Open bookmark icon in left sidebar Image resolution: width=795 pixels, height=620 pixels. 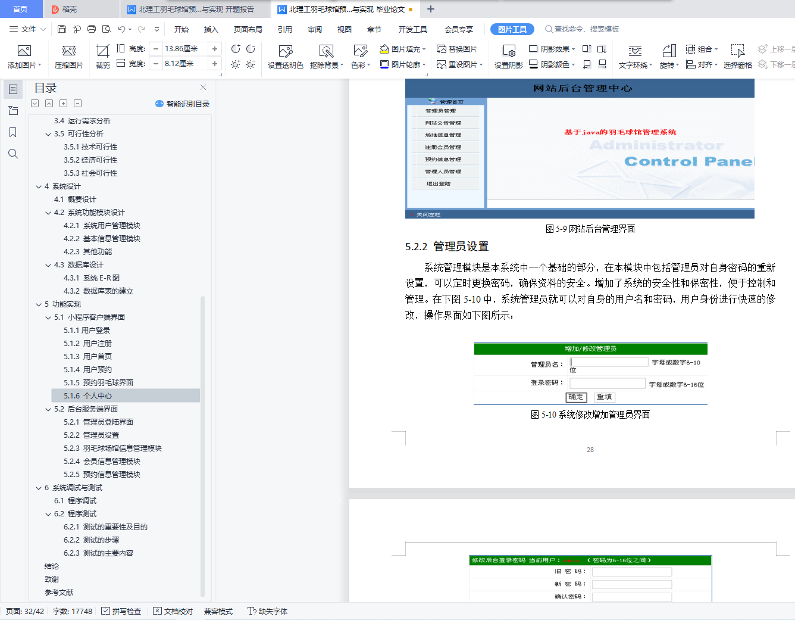pyautogui.click(x=13, y=132)
